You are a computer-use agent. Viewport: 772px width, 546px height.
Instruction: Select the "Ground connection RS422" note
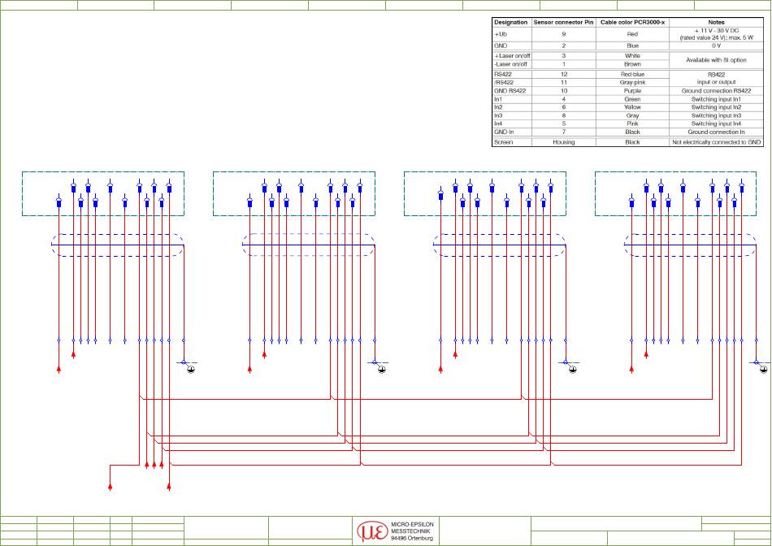coord(717,91)
